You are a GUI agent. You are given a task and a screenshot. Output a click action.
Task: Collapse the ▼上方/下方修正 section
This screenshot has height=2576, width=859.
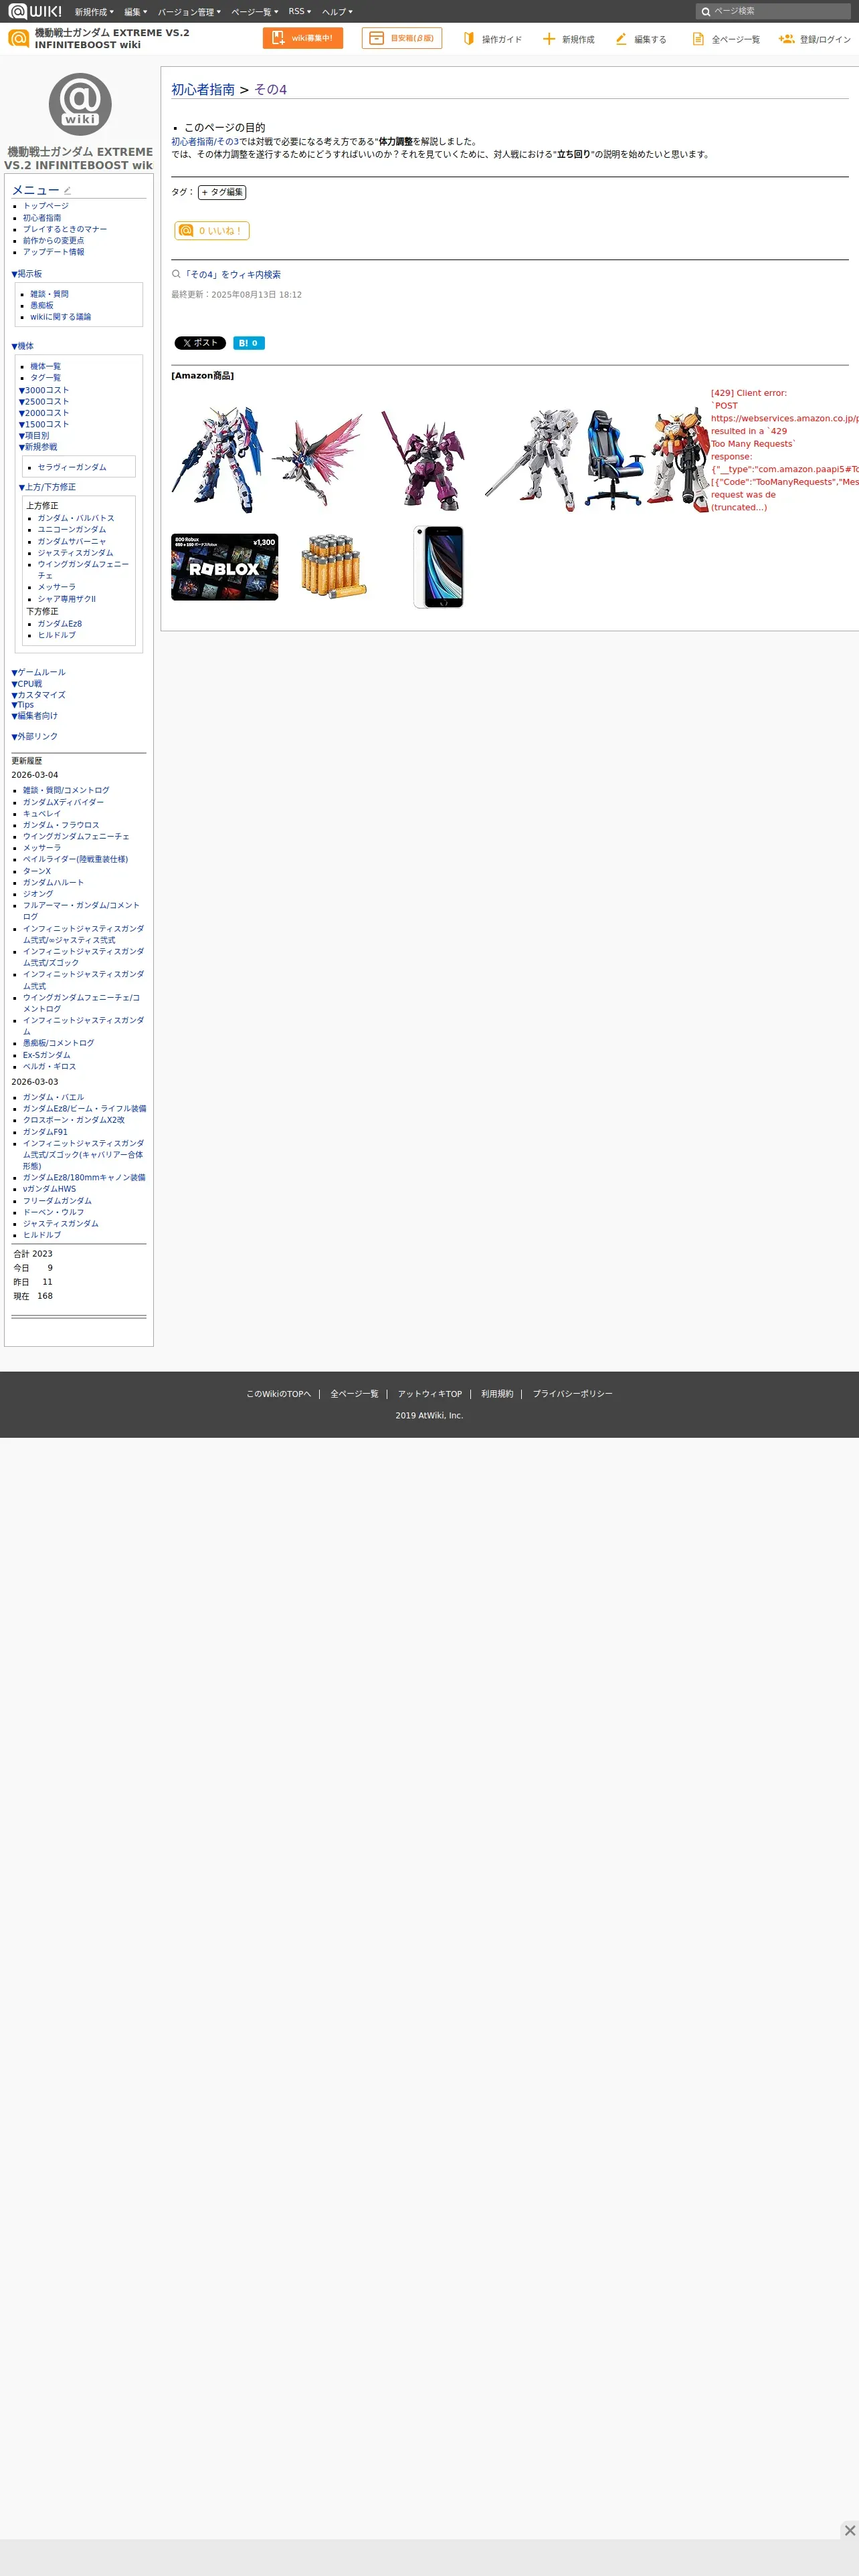[47, 487]
